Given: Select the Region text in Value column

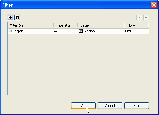Looking at the screenshot, I should 90,31.
